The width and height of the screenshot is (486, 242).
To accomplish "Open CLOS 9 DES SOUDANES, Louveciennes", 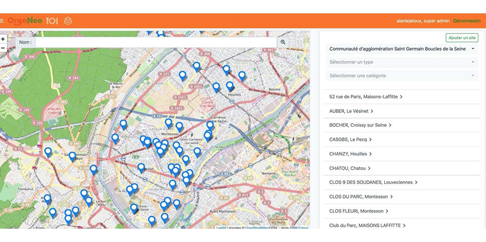I will click(373, 182).
